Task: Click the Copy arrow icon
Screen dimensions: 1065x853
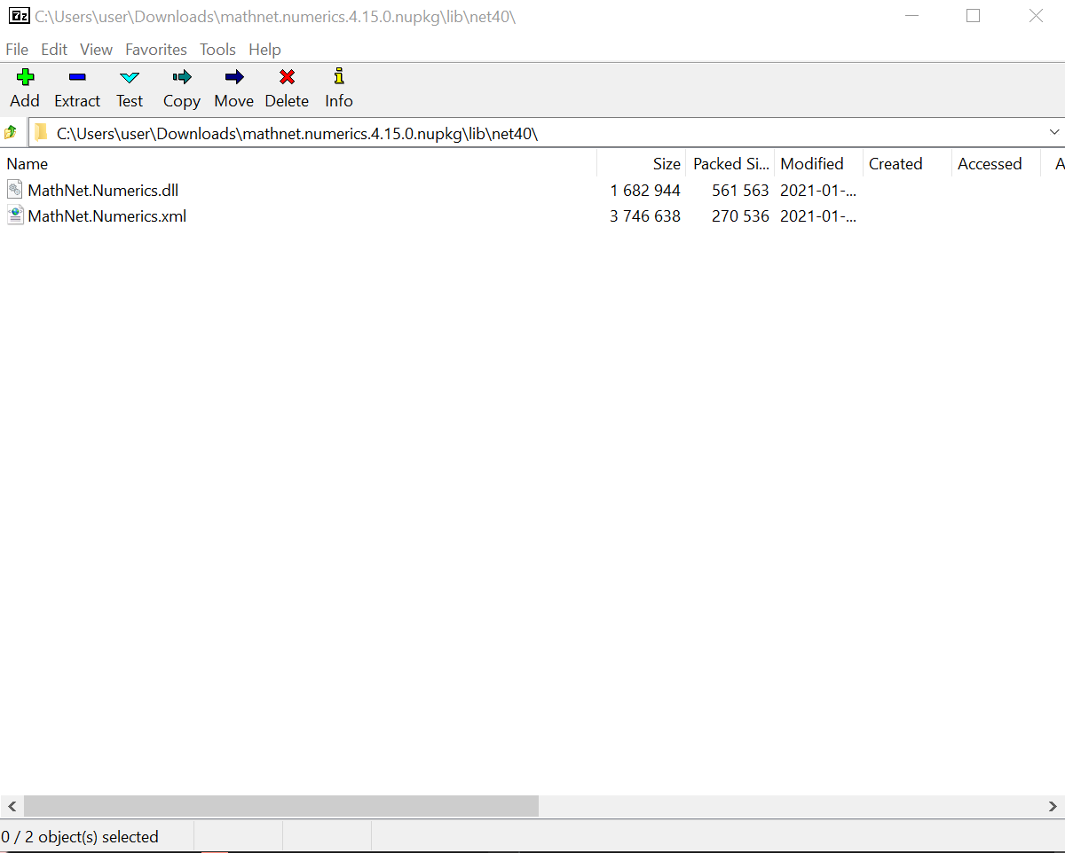Action: pyautogui.click(x=182, y=77)
